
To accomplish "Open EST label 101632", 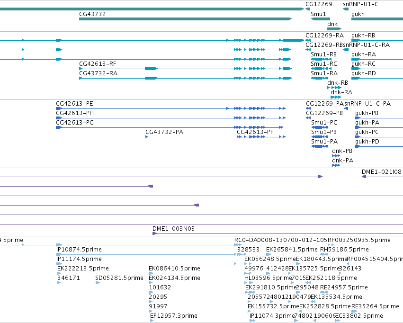I will [x=160, y=287].
